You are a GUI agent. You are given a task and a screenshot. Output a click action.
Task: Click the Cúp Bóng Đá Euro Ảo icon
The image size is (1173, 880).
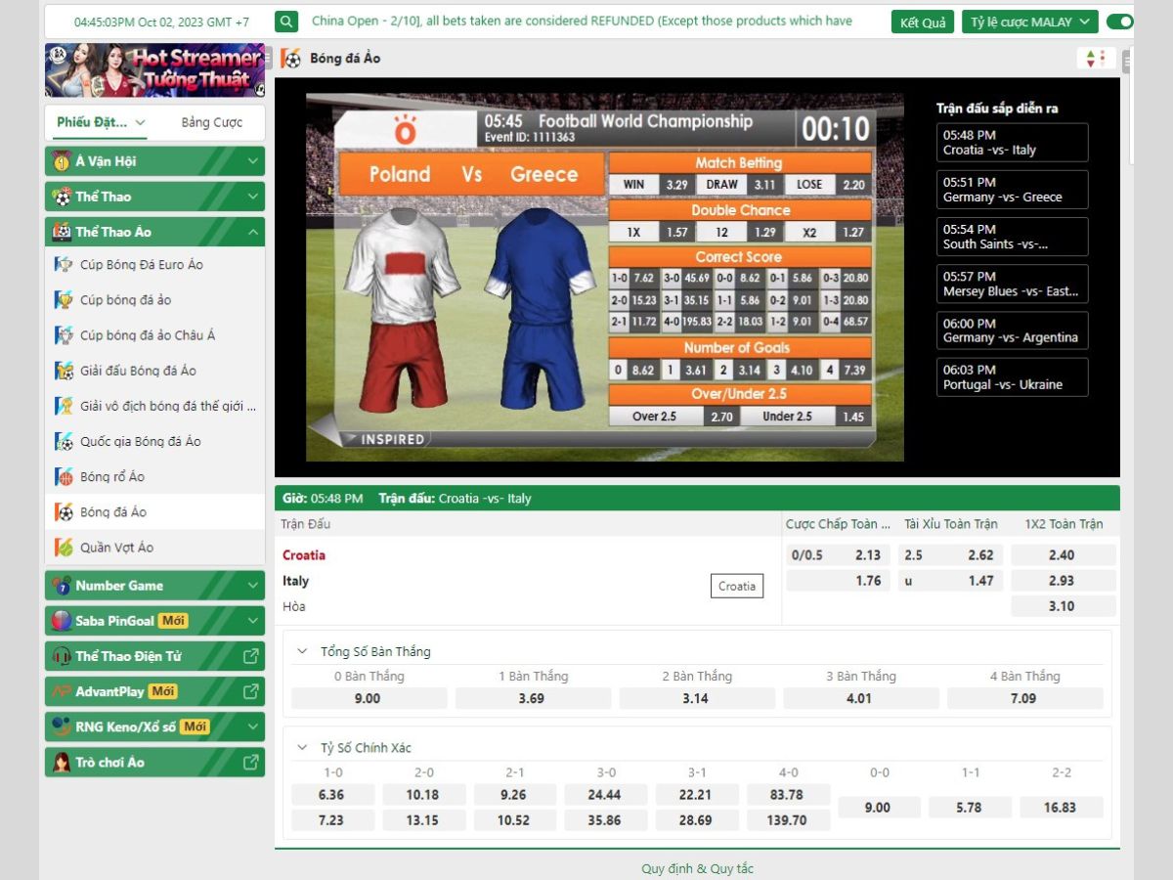click(64, 265)
